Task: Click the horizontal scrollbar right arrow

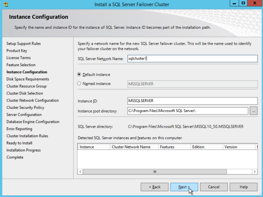Action: tap(255, 171)
